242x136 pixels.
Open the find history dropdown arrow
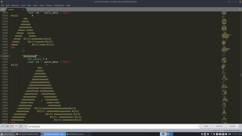[197, 127]
